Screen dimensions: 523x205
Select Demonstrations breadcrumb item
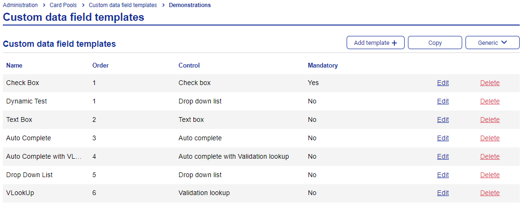click(x=190, y=5)
